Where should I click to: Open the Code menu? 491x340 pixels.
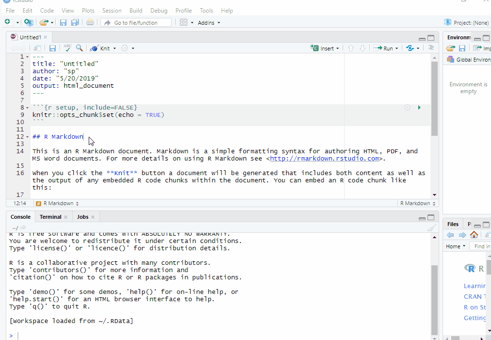pyautogui.click(x=47, y=10)
